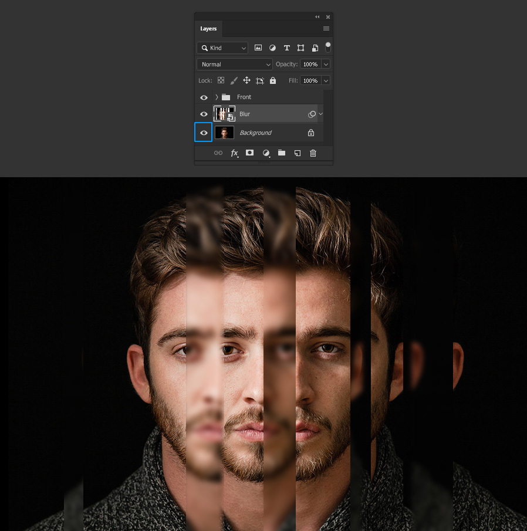Viewport: 527px width, 531px height.
Task: Filter layers by smart objects icon
Action: click(x=315, y=48)
